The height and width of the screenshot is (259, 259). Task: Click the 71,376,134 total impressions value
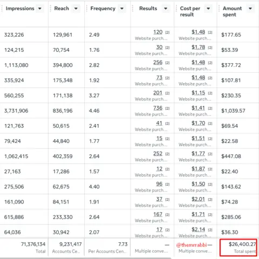tap(33, 244)
